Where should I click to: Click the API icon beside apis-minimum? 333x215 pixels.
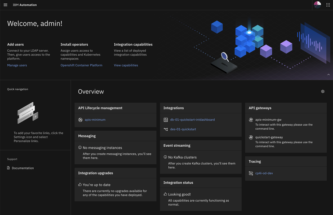click(x=80, y=119)
